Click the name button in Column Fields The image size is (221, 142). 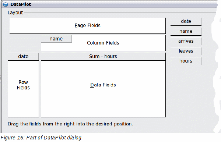tap(56, 39)
